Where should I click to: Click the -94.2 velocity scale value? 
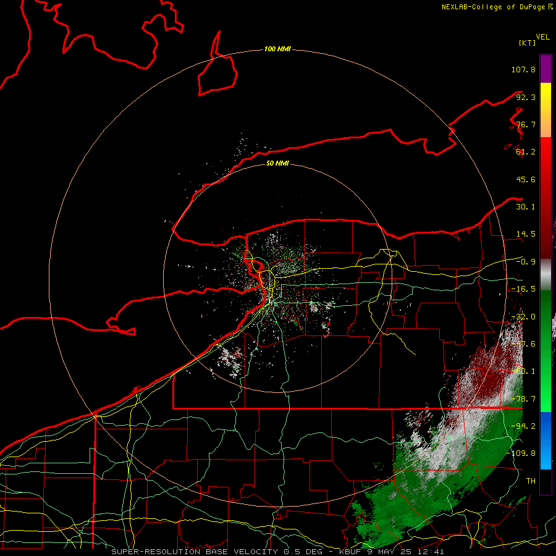[x=523, y=426]
